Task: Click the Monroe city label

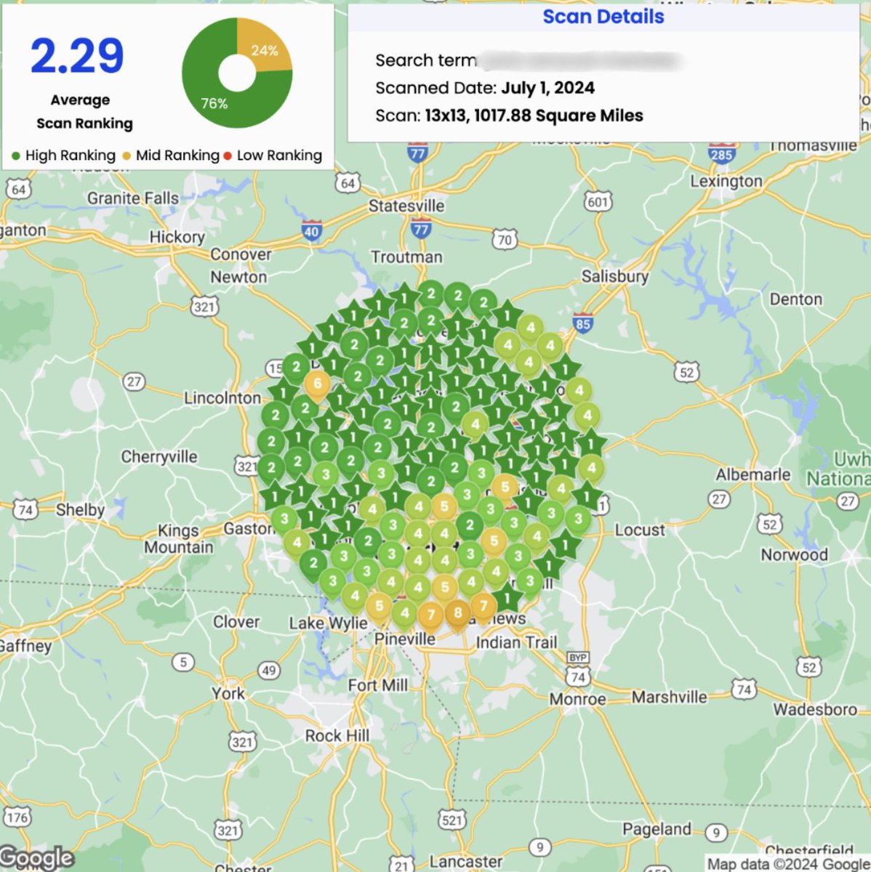Action: coord(577,699)
